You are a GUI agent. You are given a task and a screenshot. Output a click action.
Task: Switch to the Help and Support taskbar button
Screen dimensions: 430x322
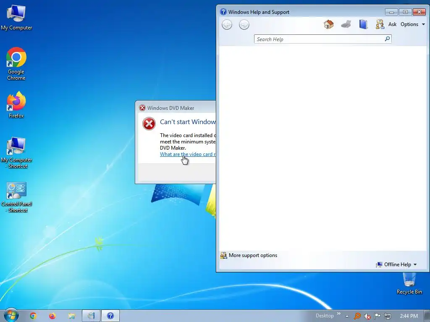[x=110, y=316]
